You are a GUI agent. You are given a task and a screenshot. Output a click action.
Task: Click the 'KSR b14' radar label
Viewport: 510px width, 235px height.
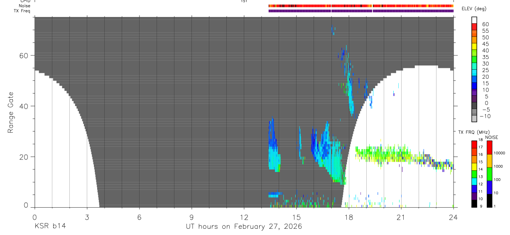pyautogui.click(x=50, y=226)
